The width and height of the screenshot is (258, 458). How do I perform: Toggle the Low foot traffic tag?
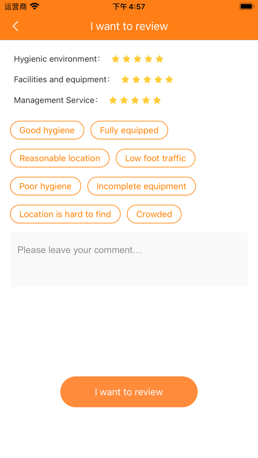[x=155, y=158]
